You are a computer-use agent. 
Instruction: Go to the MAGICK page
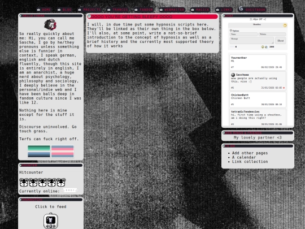pos(200,10)
